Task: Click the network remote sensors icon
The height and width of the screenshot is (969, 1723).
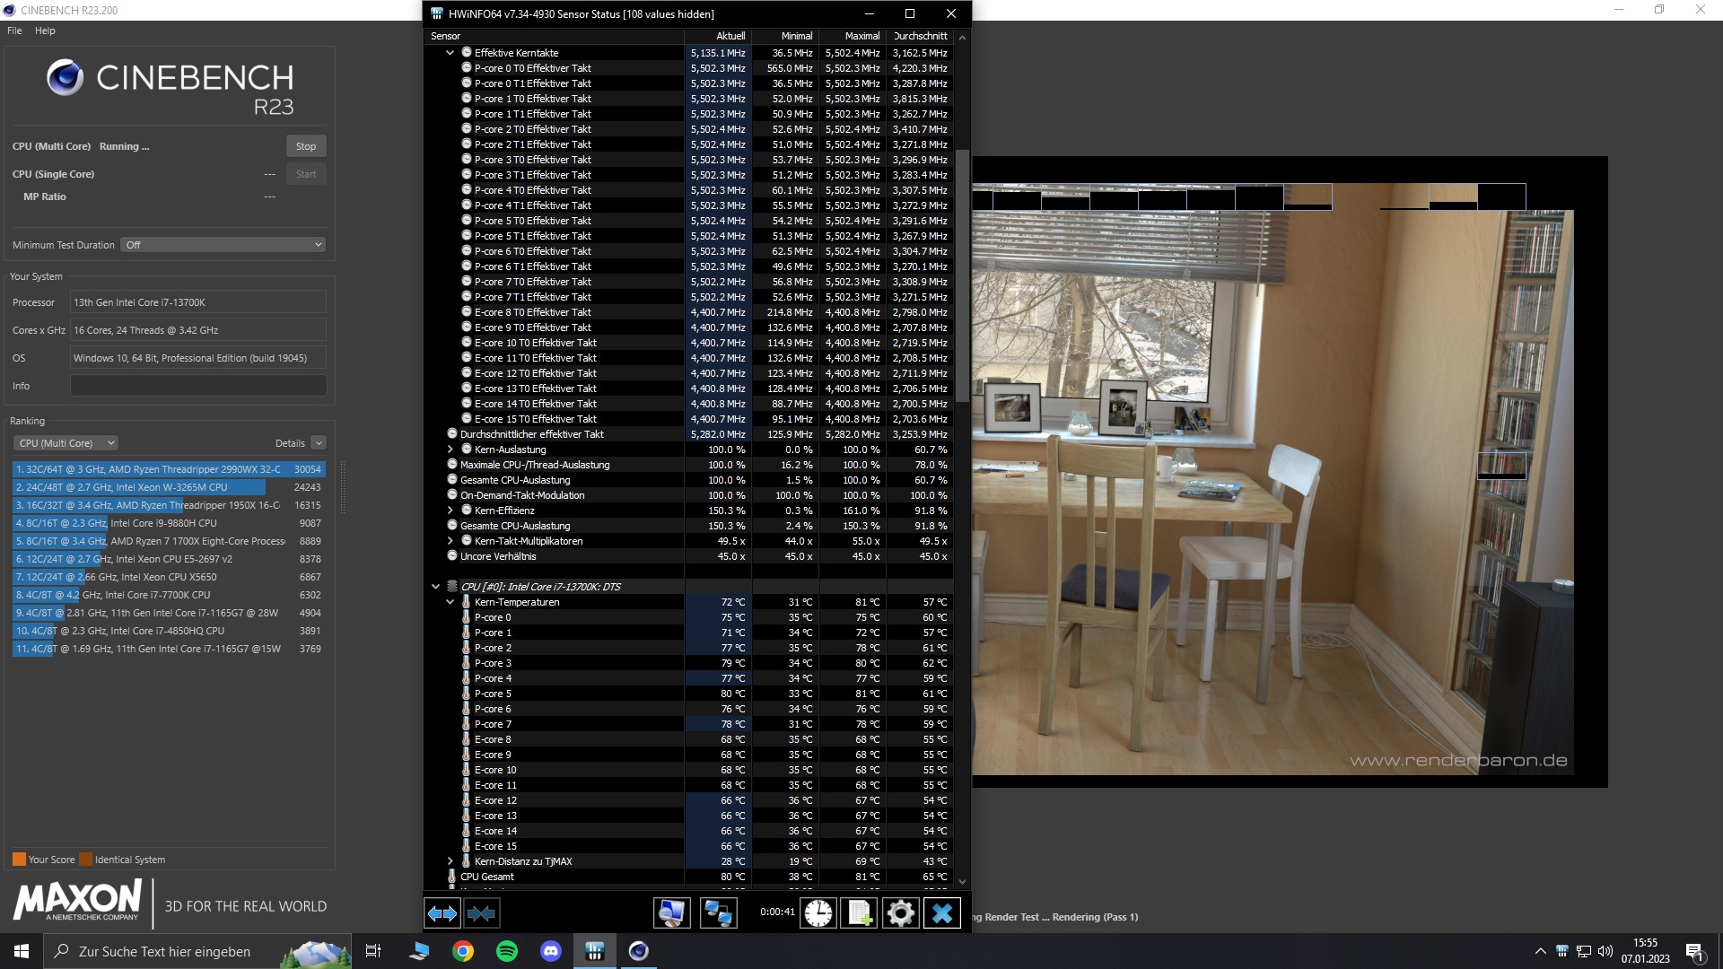Action: tap(718, 913)
